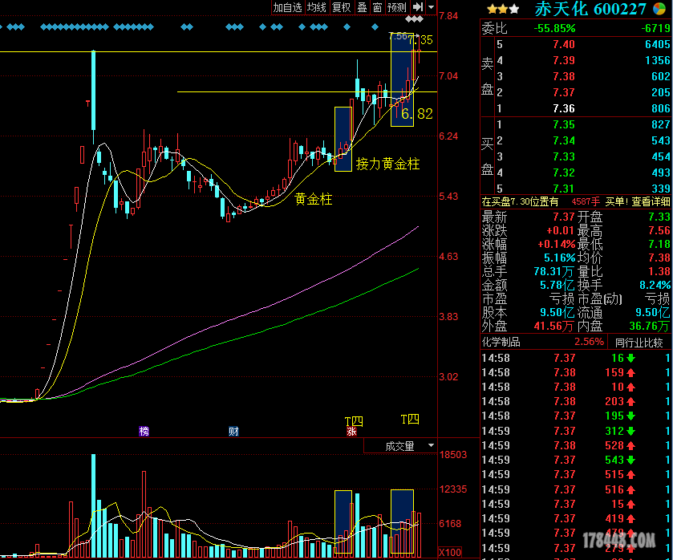Viewport: 673px width, 560px height.
Task: Click the three-star rating icon
Action: [x=503, y=9]
